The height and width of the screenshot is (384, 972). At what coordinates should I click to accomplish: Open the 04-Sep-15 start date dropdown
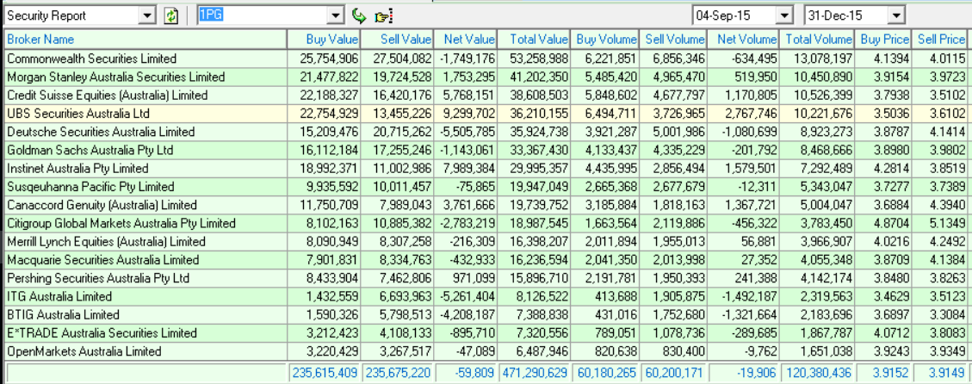784,15
